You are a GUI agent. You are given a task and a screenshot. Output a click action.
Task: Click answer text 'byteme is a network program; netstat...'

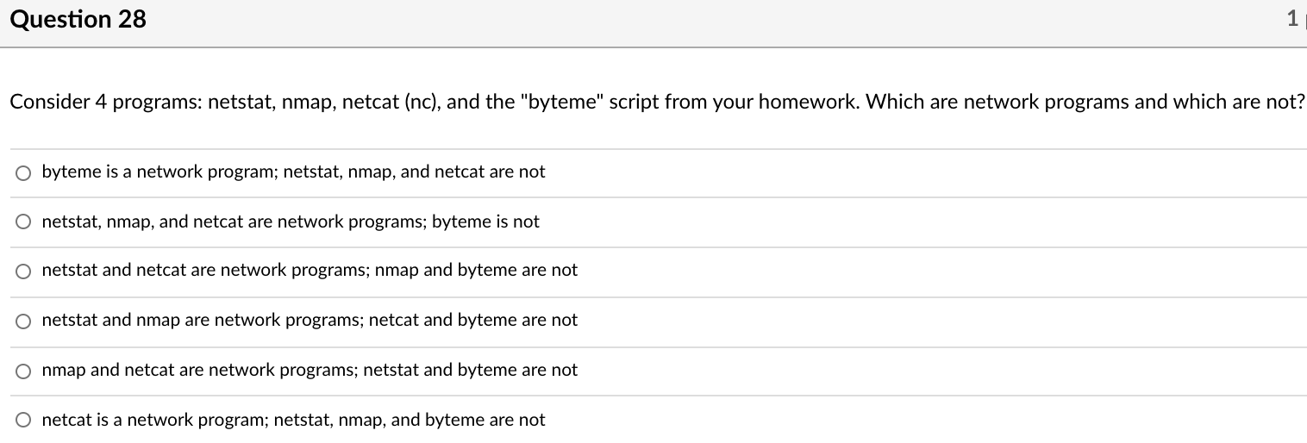click(293, 172)
